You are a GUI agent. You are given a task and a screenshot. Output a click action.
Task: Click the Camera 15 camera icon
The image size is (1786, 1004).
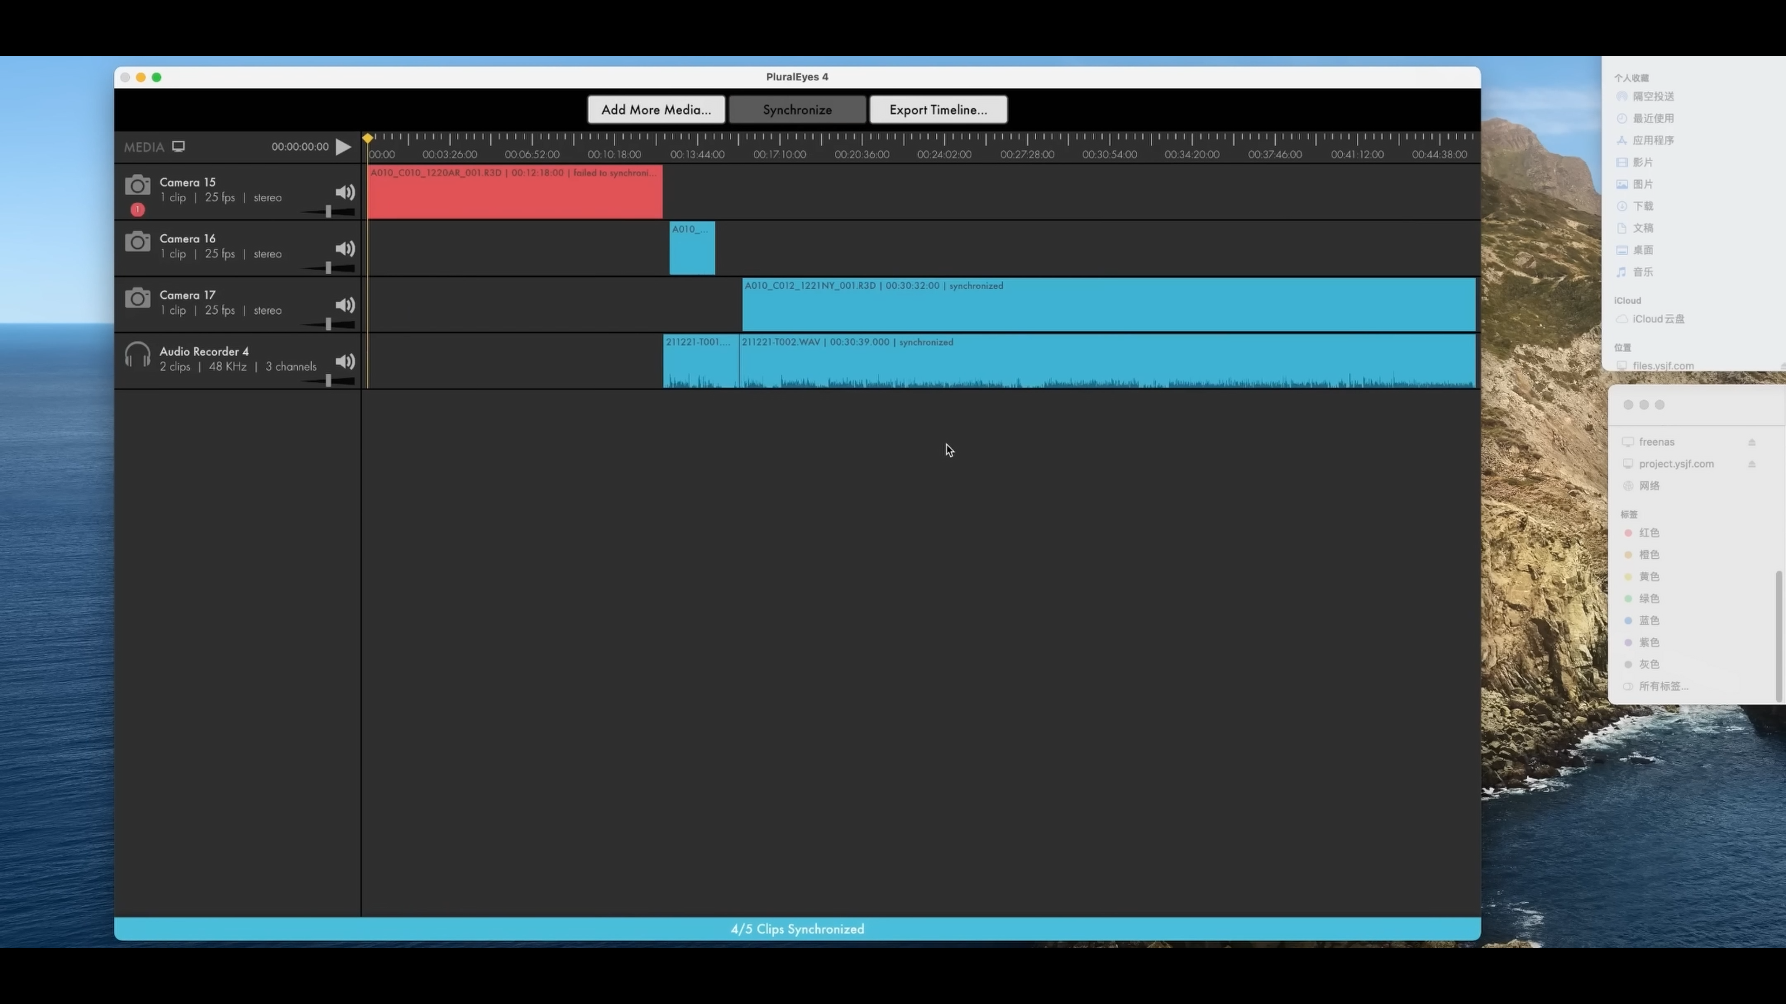pyautogui.click(x=137, y=186)
